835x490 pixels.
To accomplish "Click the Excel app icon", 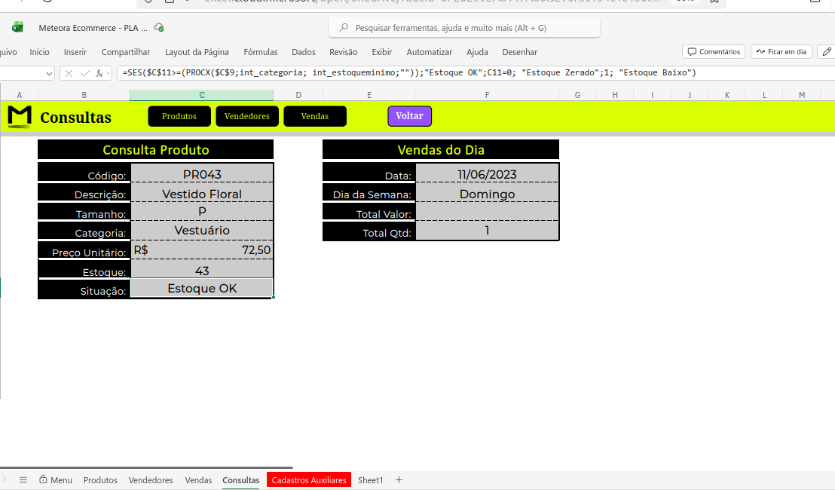I will (17, 27).
